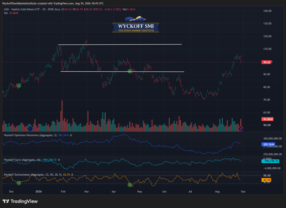Click the 90.00 price axis label

click(x=267, y=74)
